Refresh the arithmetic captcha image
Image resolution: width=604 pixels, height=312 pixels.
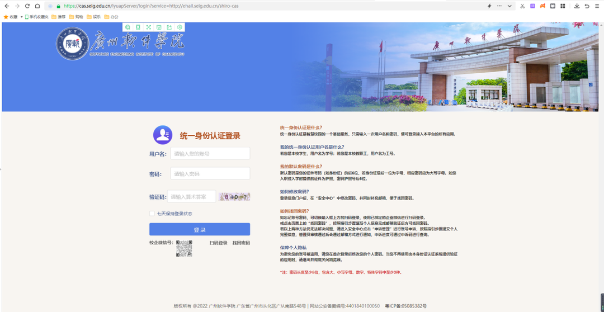(x=234, y=197)
